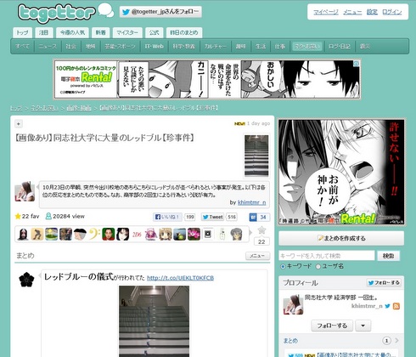
Task: Select the キーワード radio button
Action: 283,266
